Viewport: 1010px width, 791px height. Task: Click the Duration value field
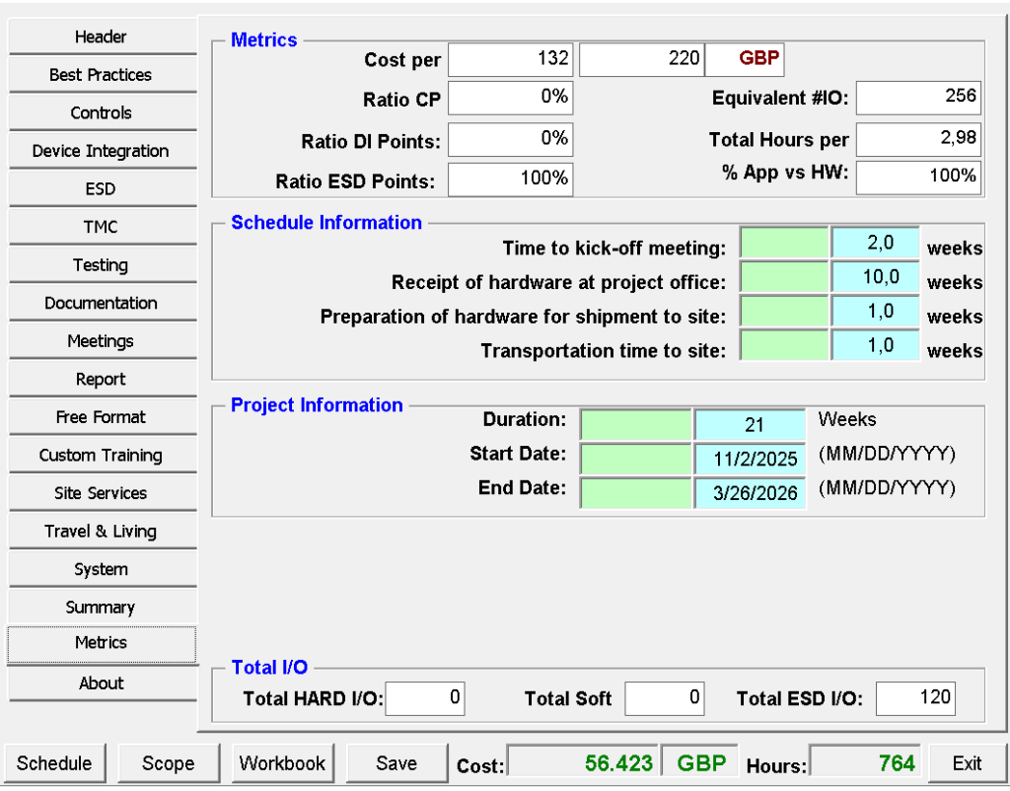(750, 425)
